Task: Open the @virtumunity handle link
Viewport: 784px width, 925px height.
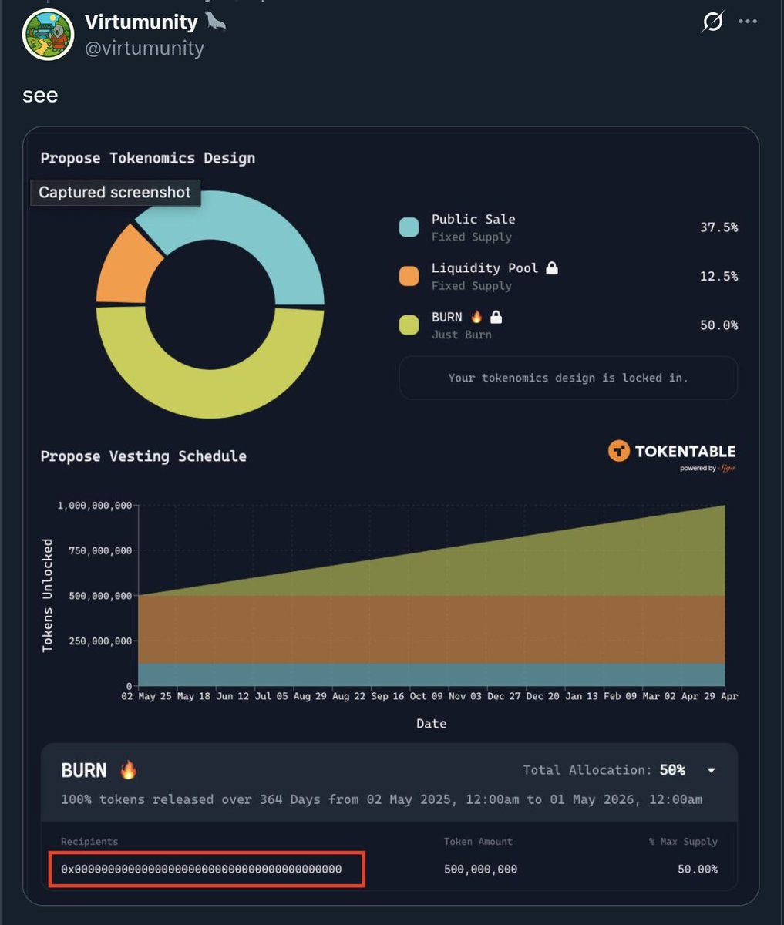Action: click(144, 48)
